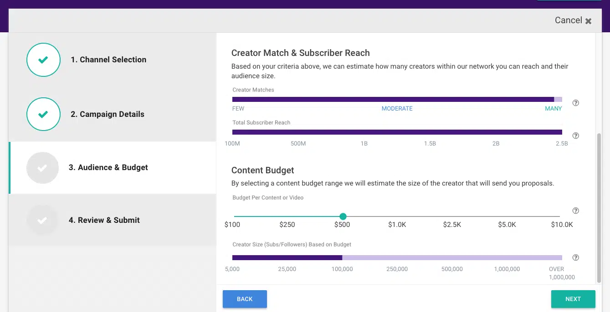Open step 2. Campaign Details
Image resolution: width=610 pixels, height=312 pixels.
[x=108, y=115]
